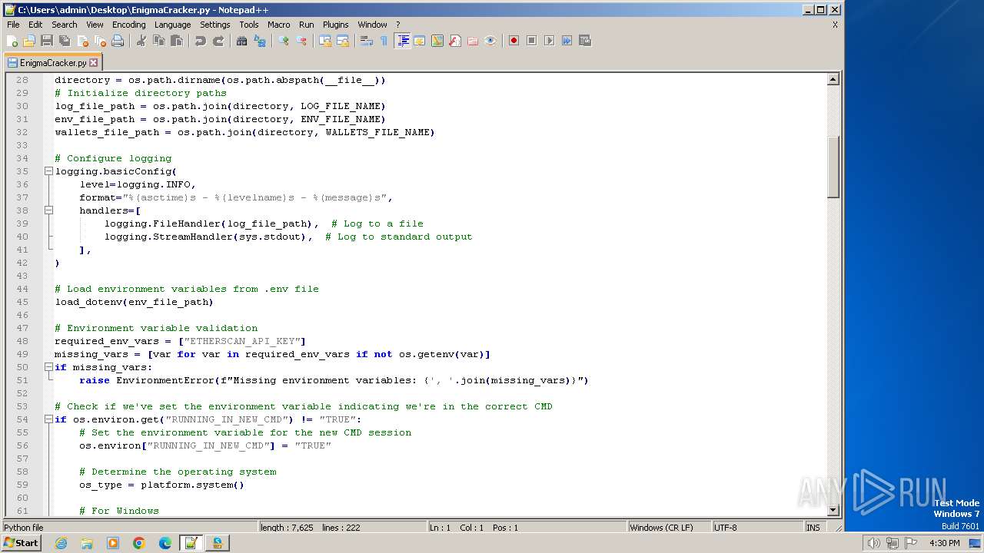Open the Edit menu
984x553 pixels.
point(35,25)
